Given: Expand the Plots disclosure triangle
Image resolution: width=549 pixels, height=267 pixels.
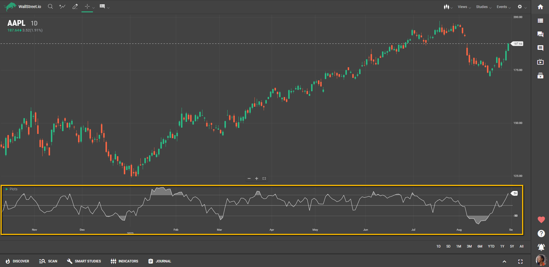Looking at the screenshot, I should point(7,189).
